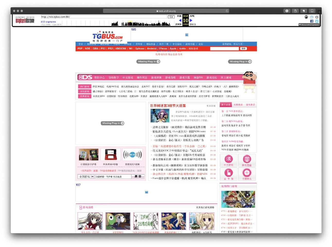Click the Safari downloads icon
The width and height of the screenshot is (332, 247).
pyautogui.click(x=287, y=11)
